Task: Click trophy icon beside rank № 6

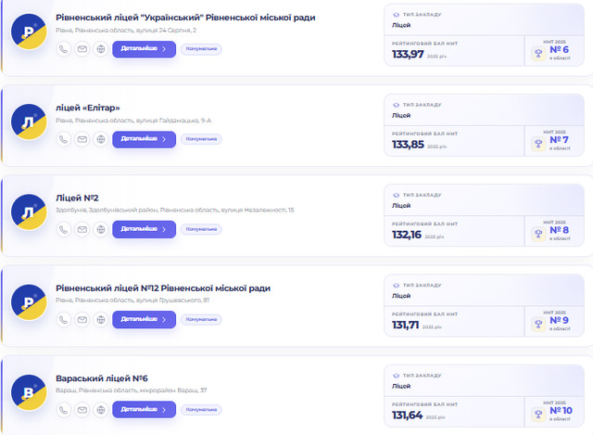Action: [538, 54]
